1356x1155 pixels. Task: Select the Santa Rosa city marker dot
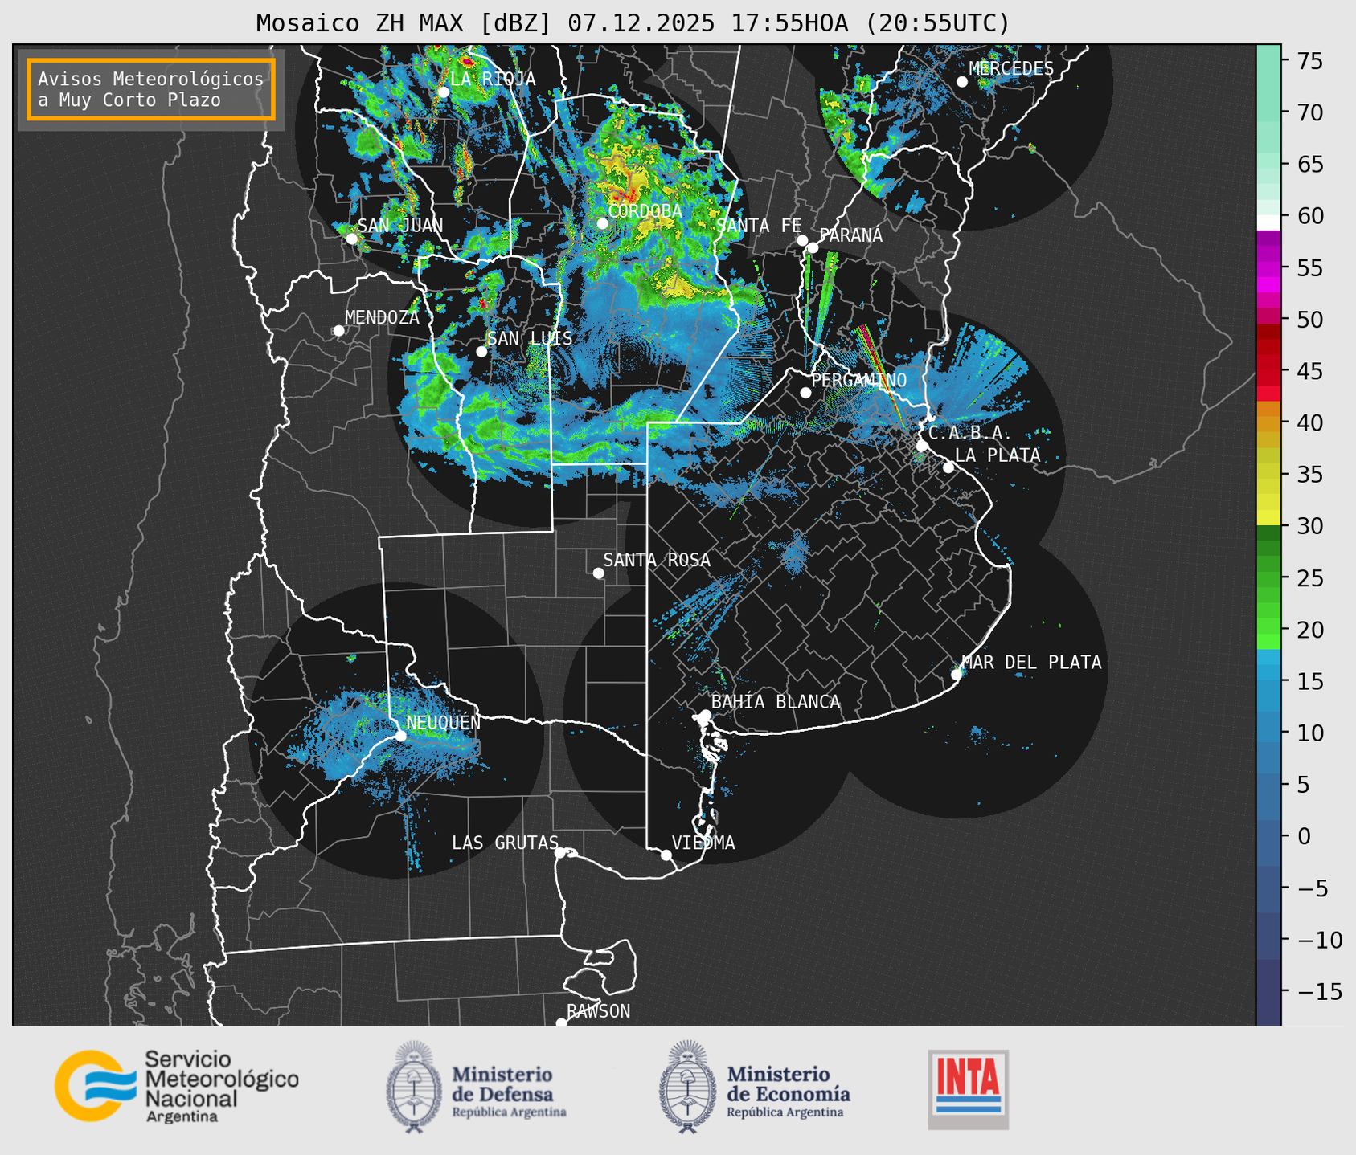pos(598,573)
